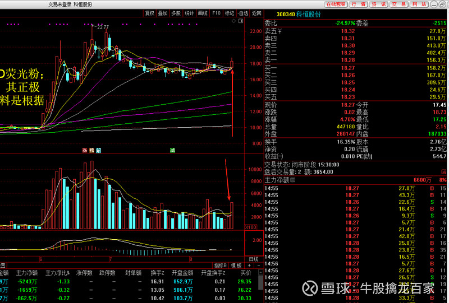The image size is (449, 303).
Task: Open the 复权 toolbar option
Action: [150, 13]
